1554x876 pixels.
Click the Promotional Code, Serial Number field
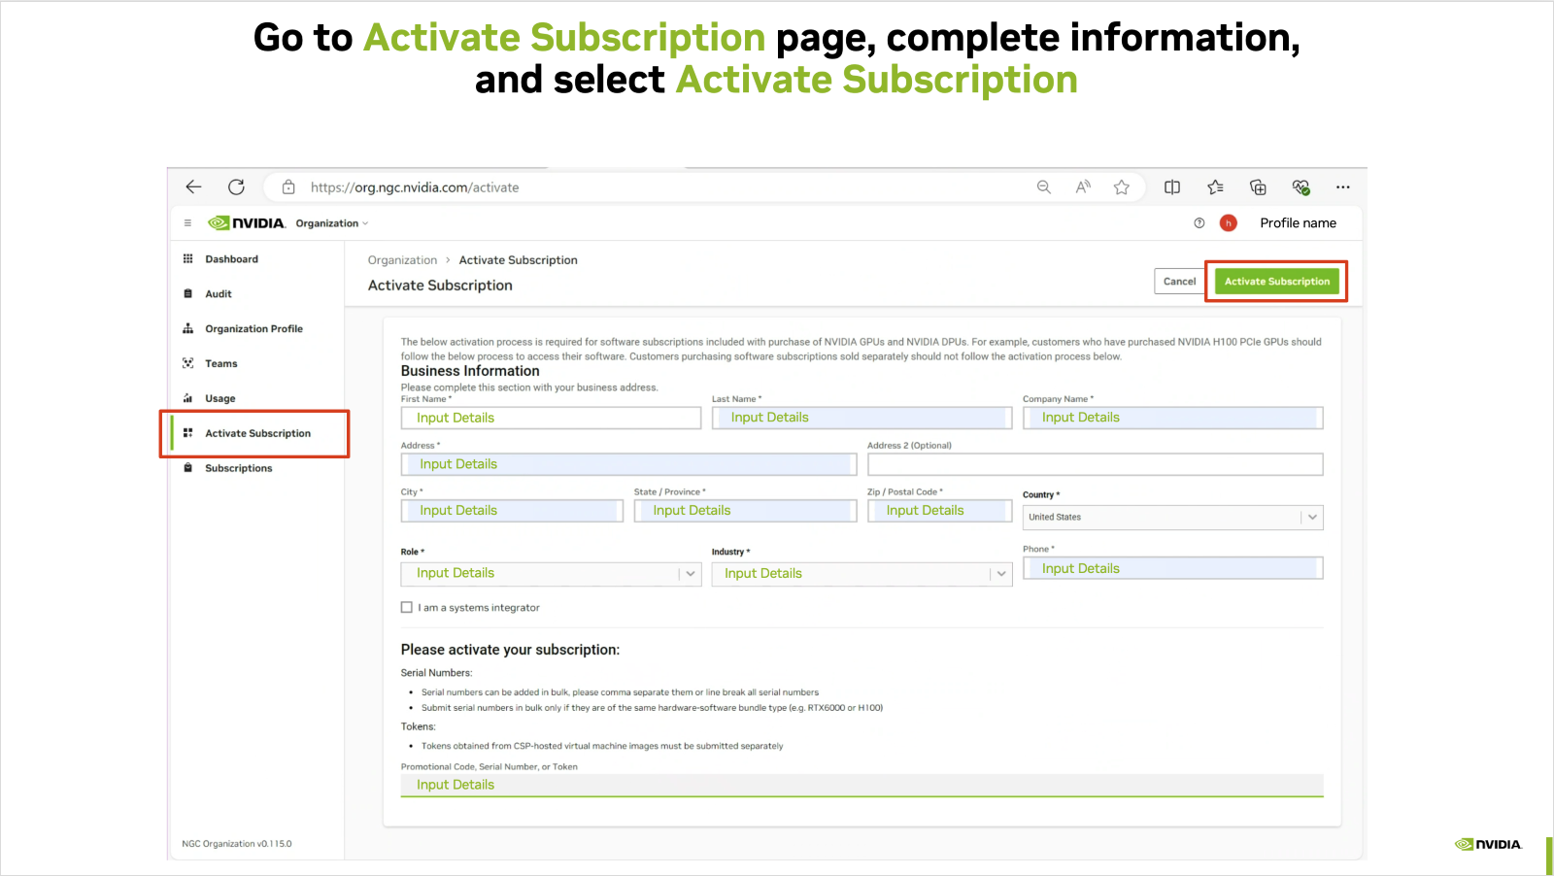coord(861,785)
